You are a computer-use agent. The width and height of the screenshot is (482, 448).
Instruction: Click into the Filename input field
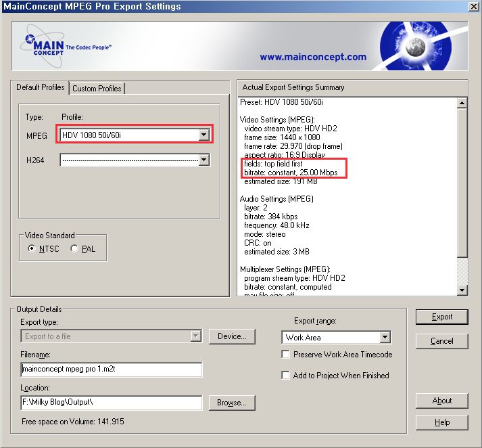click(112, 369)
